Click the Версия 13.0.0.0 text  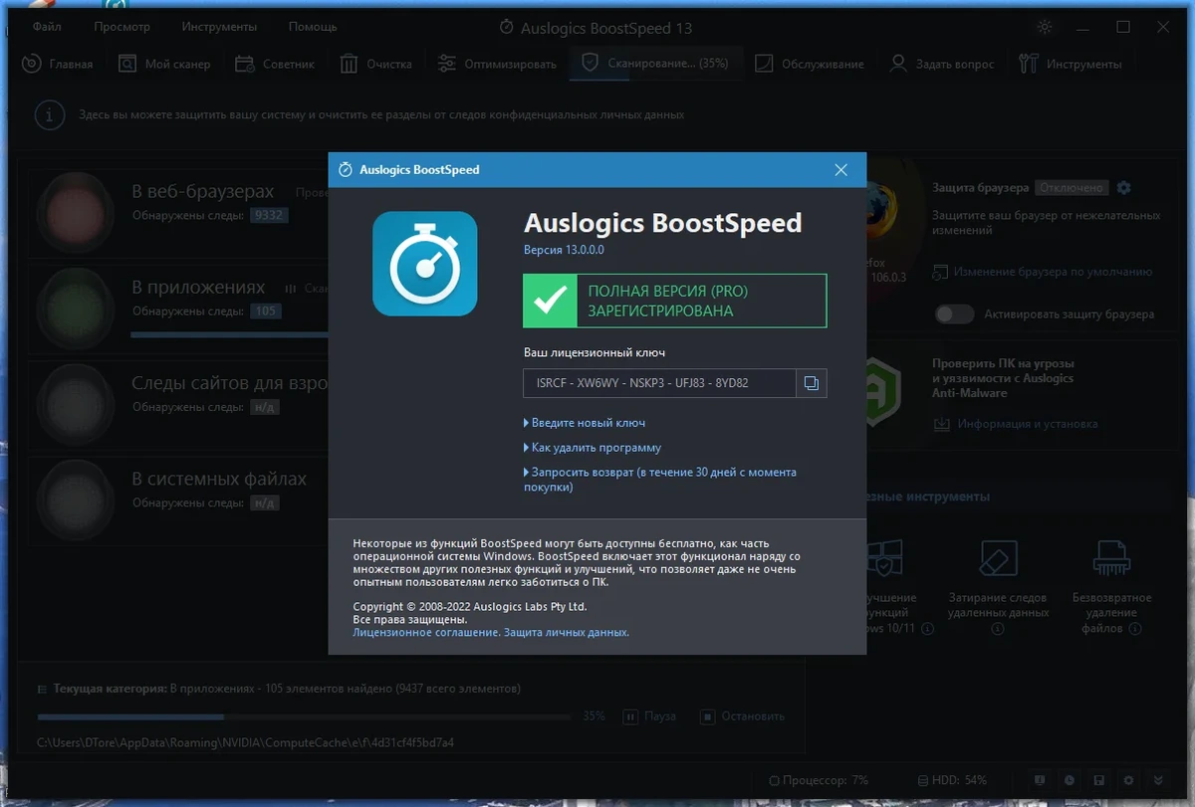click(x=564, y=250)
